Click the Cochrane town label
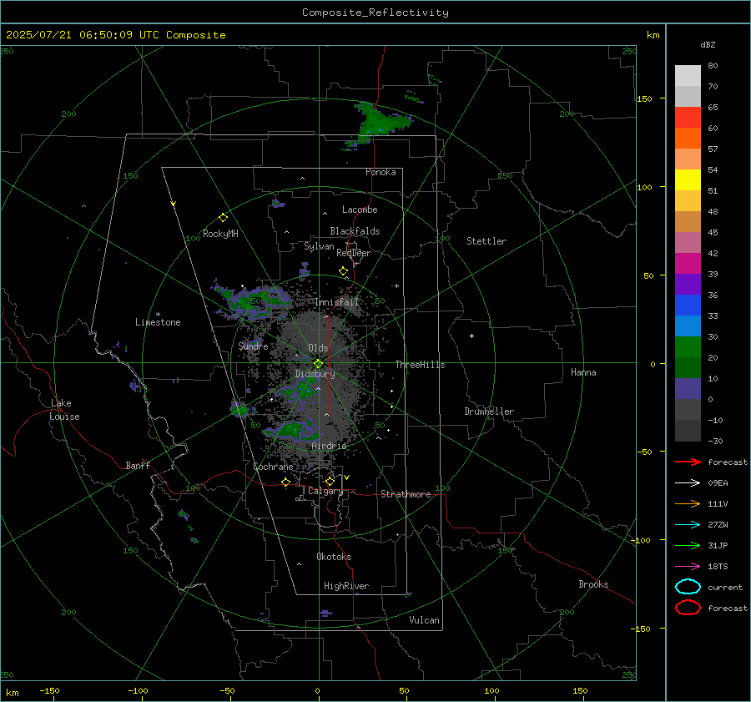The height and width of the screenshot is (702, 751). (x=273, y=467)
